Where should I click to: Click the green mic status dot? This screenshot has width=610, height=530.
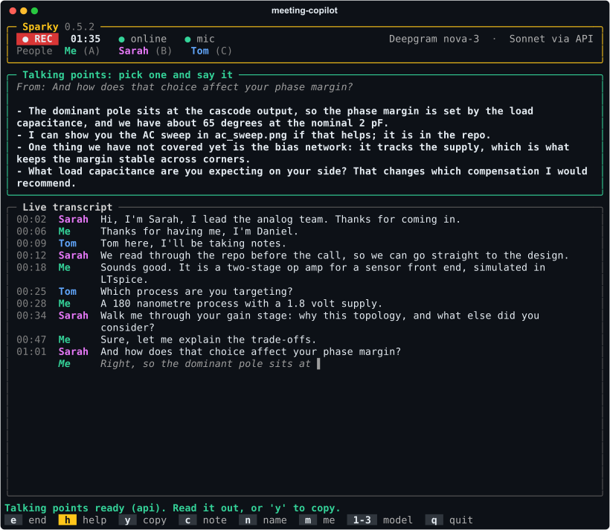187,39
